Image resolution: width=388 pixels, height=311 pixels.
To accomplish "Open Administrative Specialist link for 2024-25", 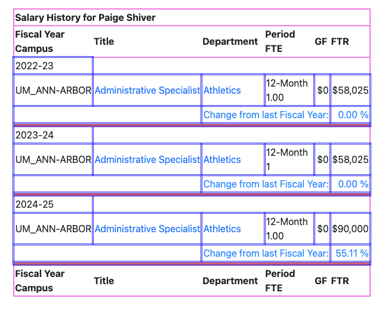I will pyautogui.click(x=147, y=229).
